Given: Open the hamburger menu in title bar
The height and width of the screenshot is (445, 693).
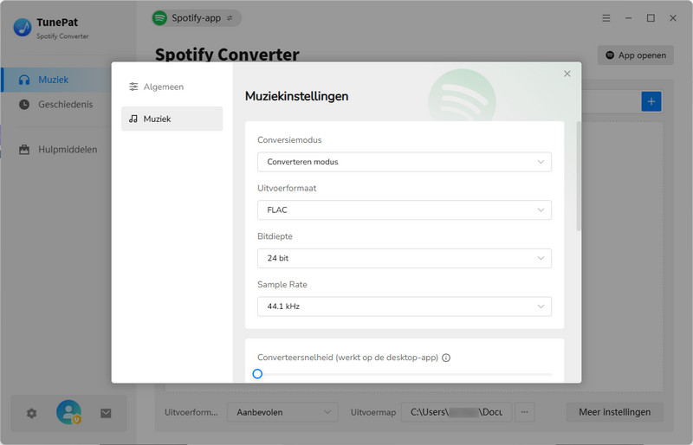Looking at the screenshot, I should 606,18.
